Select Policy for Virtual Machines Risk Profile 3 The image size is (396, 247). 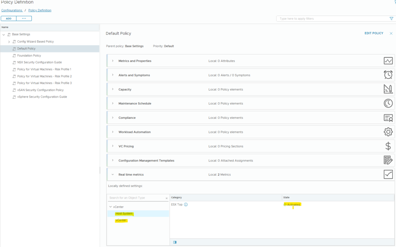(x=44, y=83)
